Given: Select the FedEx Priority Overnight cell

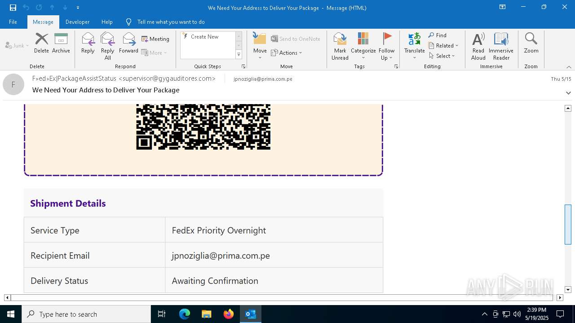Looking at the screenshot, I should (x=274, y=230).
